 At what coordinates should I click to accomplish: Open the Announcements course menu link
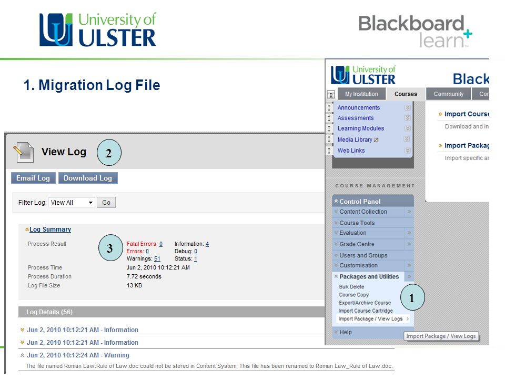click(x=358, y=107)
